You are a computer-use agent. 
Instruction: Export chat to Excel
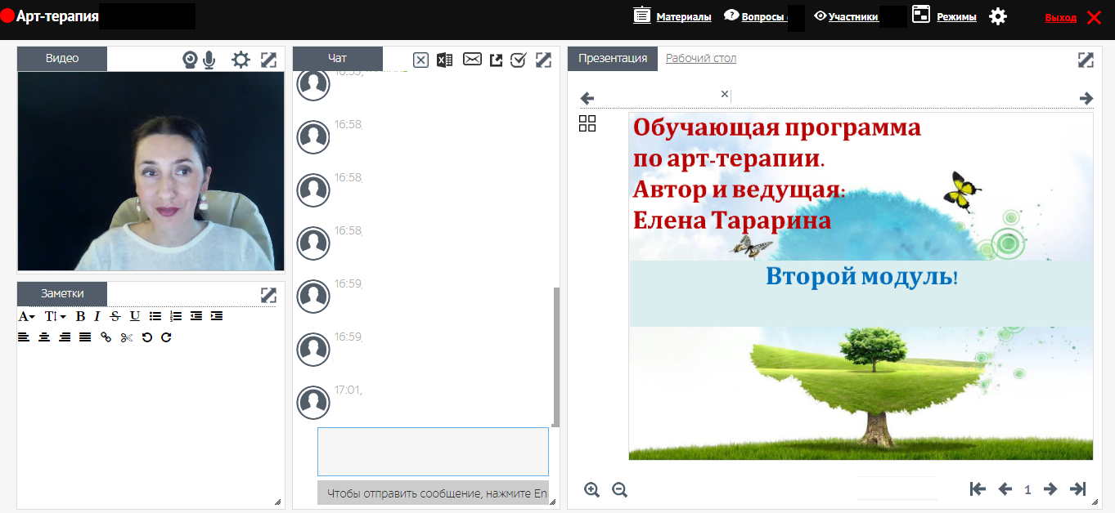(x=445, y=60)
